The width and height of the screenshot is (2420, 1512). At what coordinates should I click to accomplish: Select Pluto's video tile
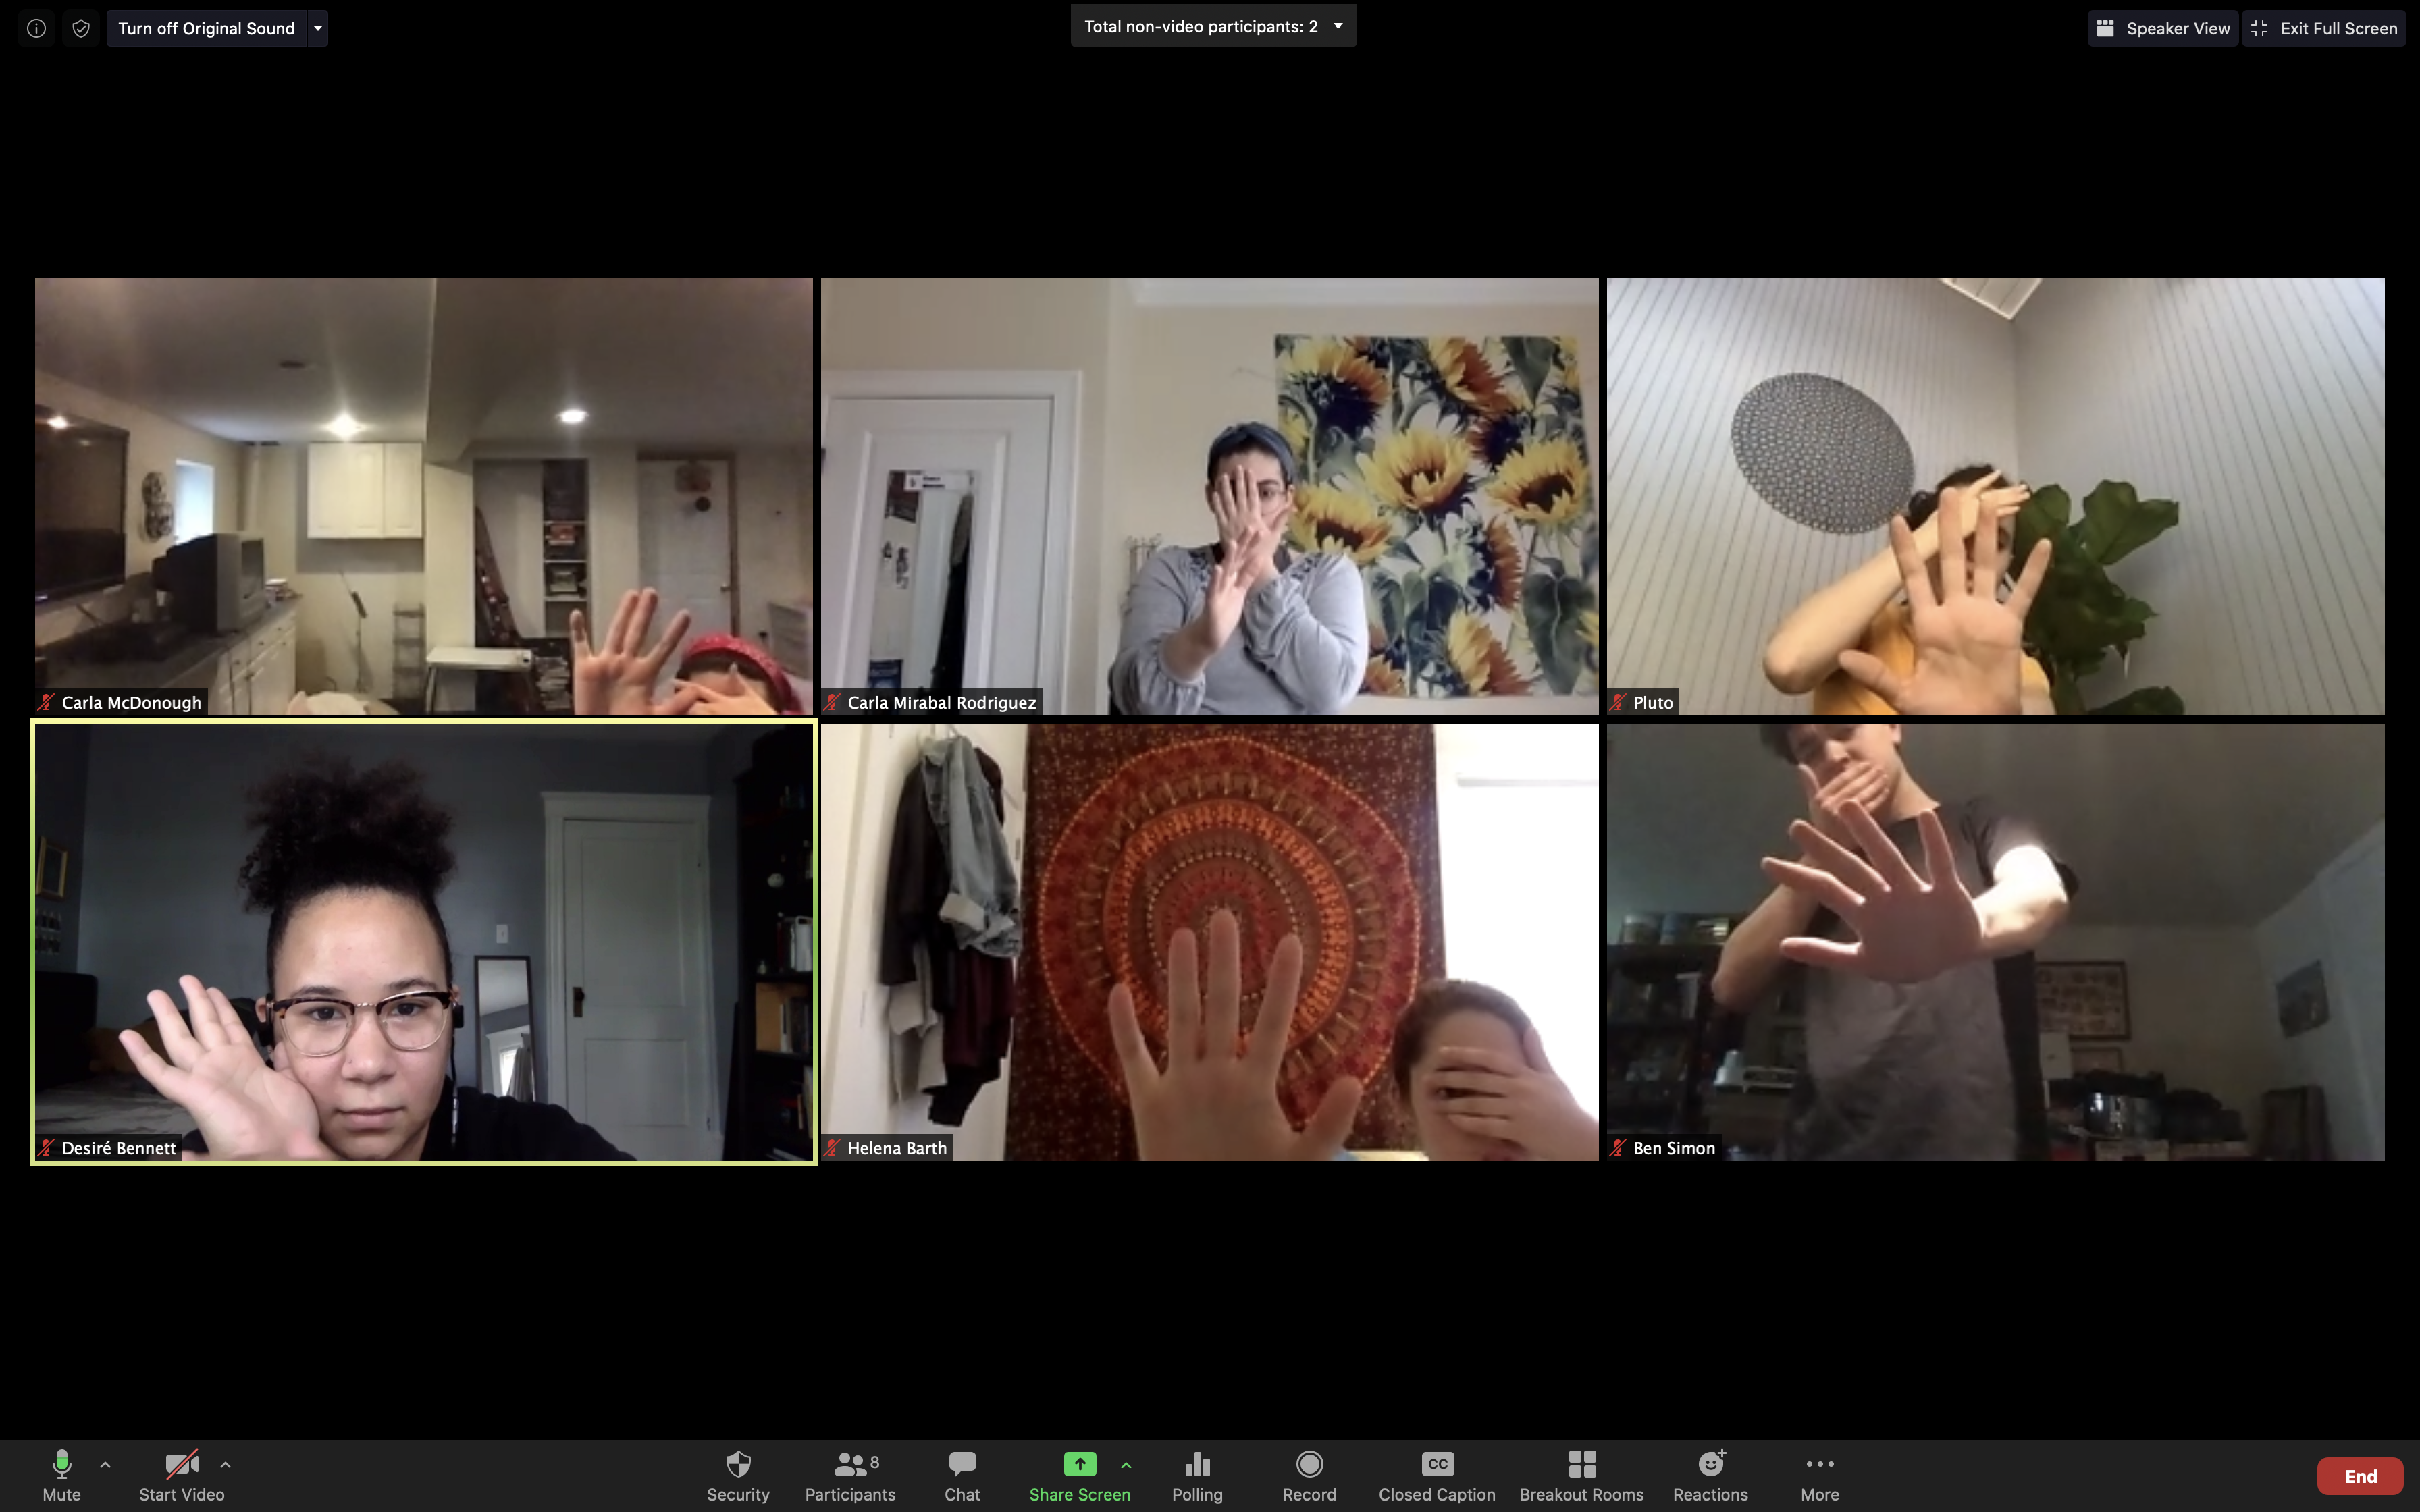tap(1996, 496)
